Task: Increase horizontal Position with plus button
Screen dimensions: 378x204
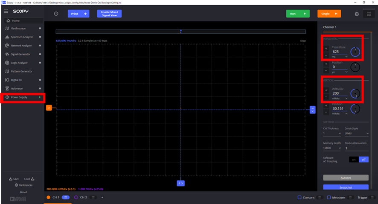Action: [326, 64]
